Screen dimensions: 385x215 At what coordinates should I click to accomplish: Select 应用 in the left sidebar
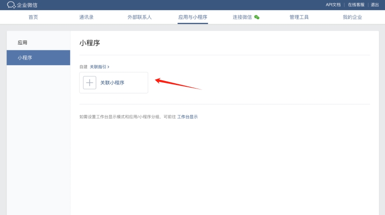point(38,43)
